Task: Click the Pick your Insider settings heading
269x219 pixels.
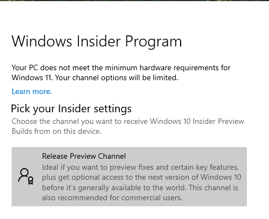Action: 71,108
